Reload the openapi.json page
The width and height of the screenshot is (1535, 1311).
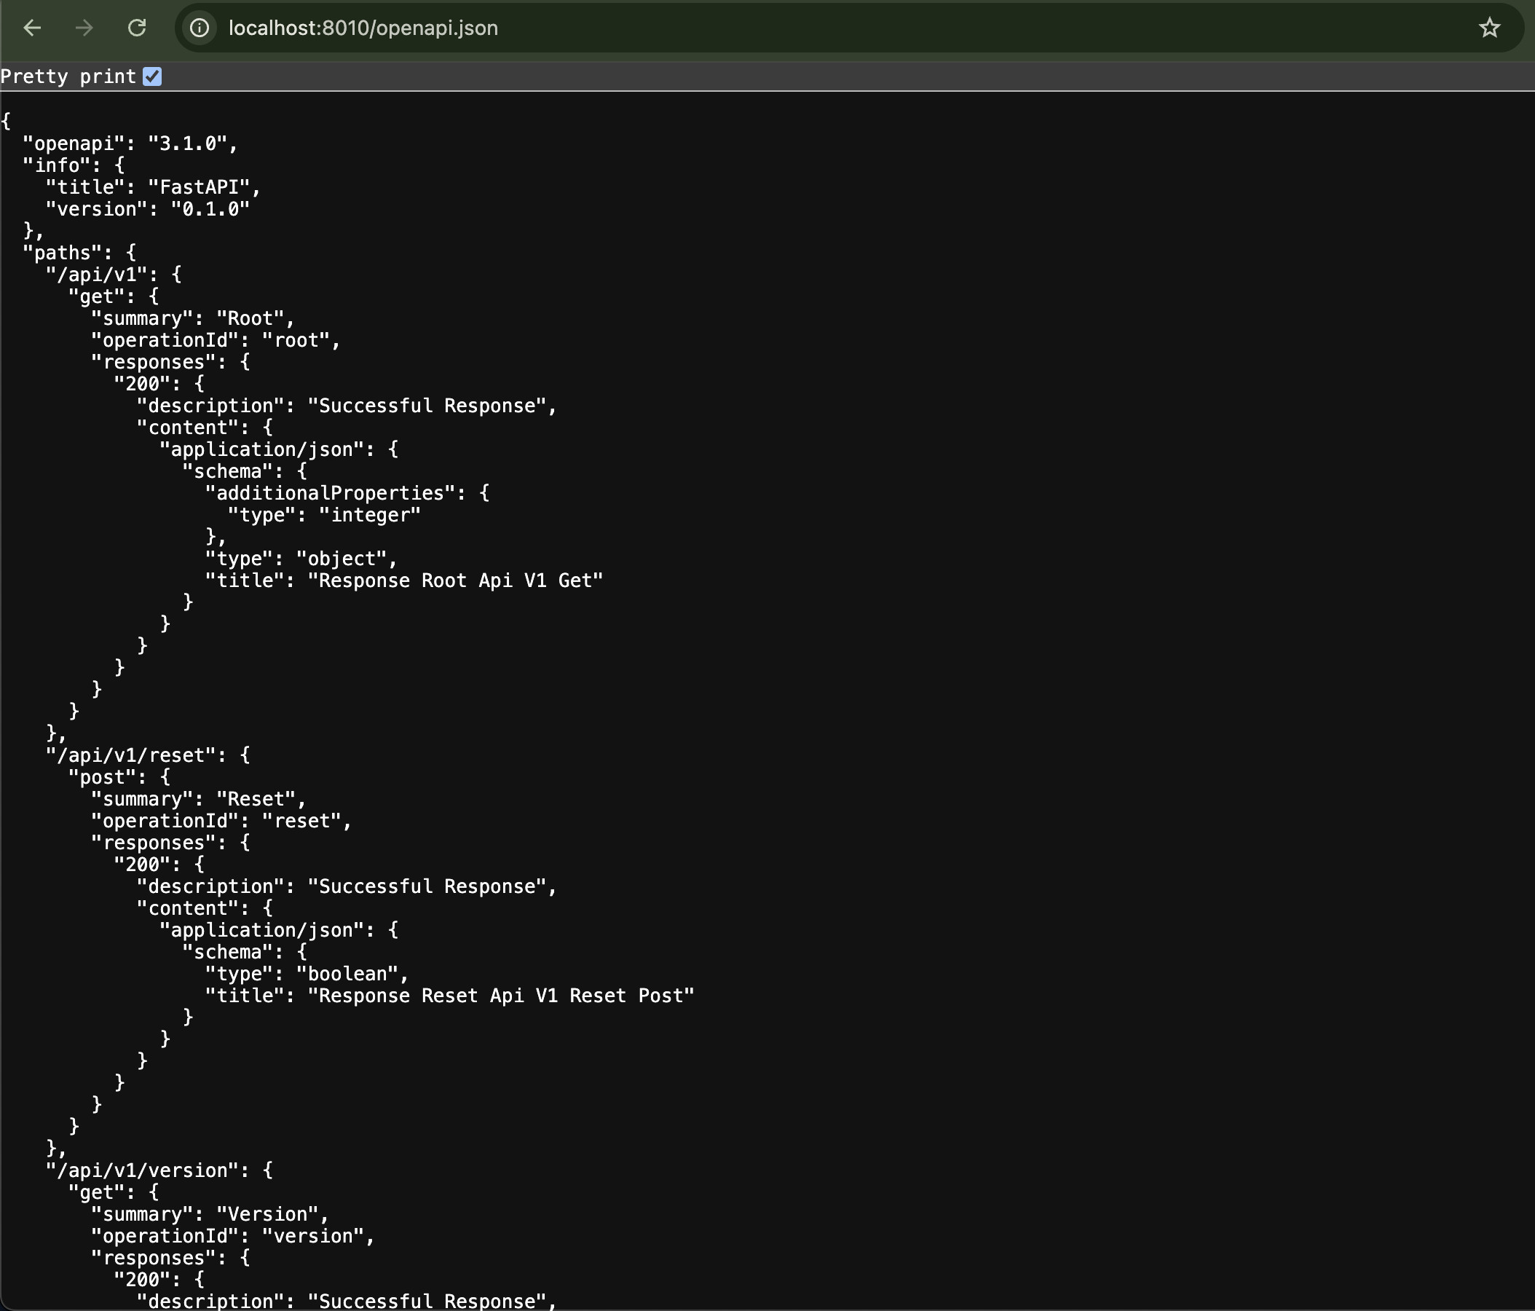pyautogui.click(x=137, y=28)
